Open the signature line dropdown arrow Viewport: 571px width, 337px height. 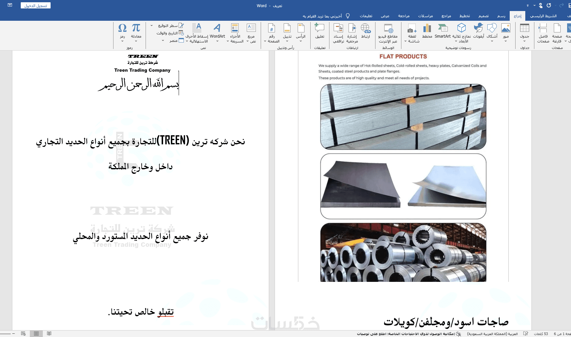(x=151, y=26)
